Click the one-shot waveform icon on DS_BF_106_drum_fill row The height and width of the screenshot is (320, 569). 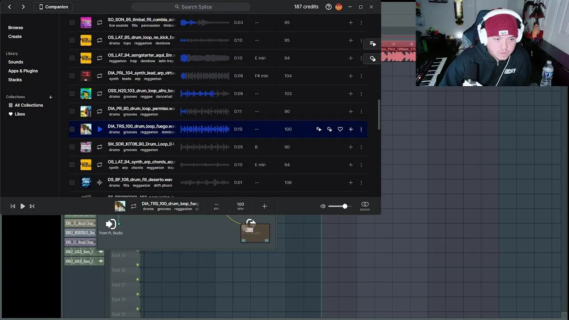(100, 182)
